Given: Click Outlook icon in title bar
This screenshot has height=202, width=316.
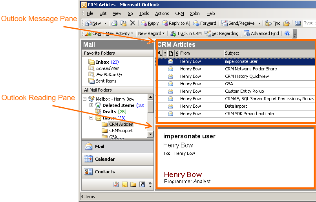Looking at the screenshot, I should [84, 5].
